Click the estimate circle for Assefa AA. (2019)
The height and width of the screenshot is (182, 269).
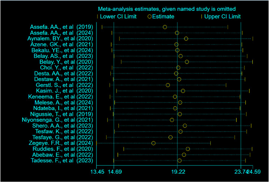[x=165, y=27]
